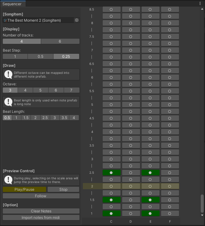Toggle the green C note at beat 2.5
The image size is (205, 226).
(112, 173)
